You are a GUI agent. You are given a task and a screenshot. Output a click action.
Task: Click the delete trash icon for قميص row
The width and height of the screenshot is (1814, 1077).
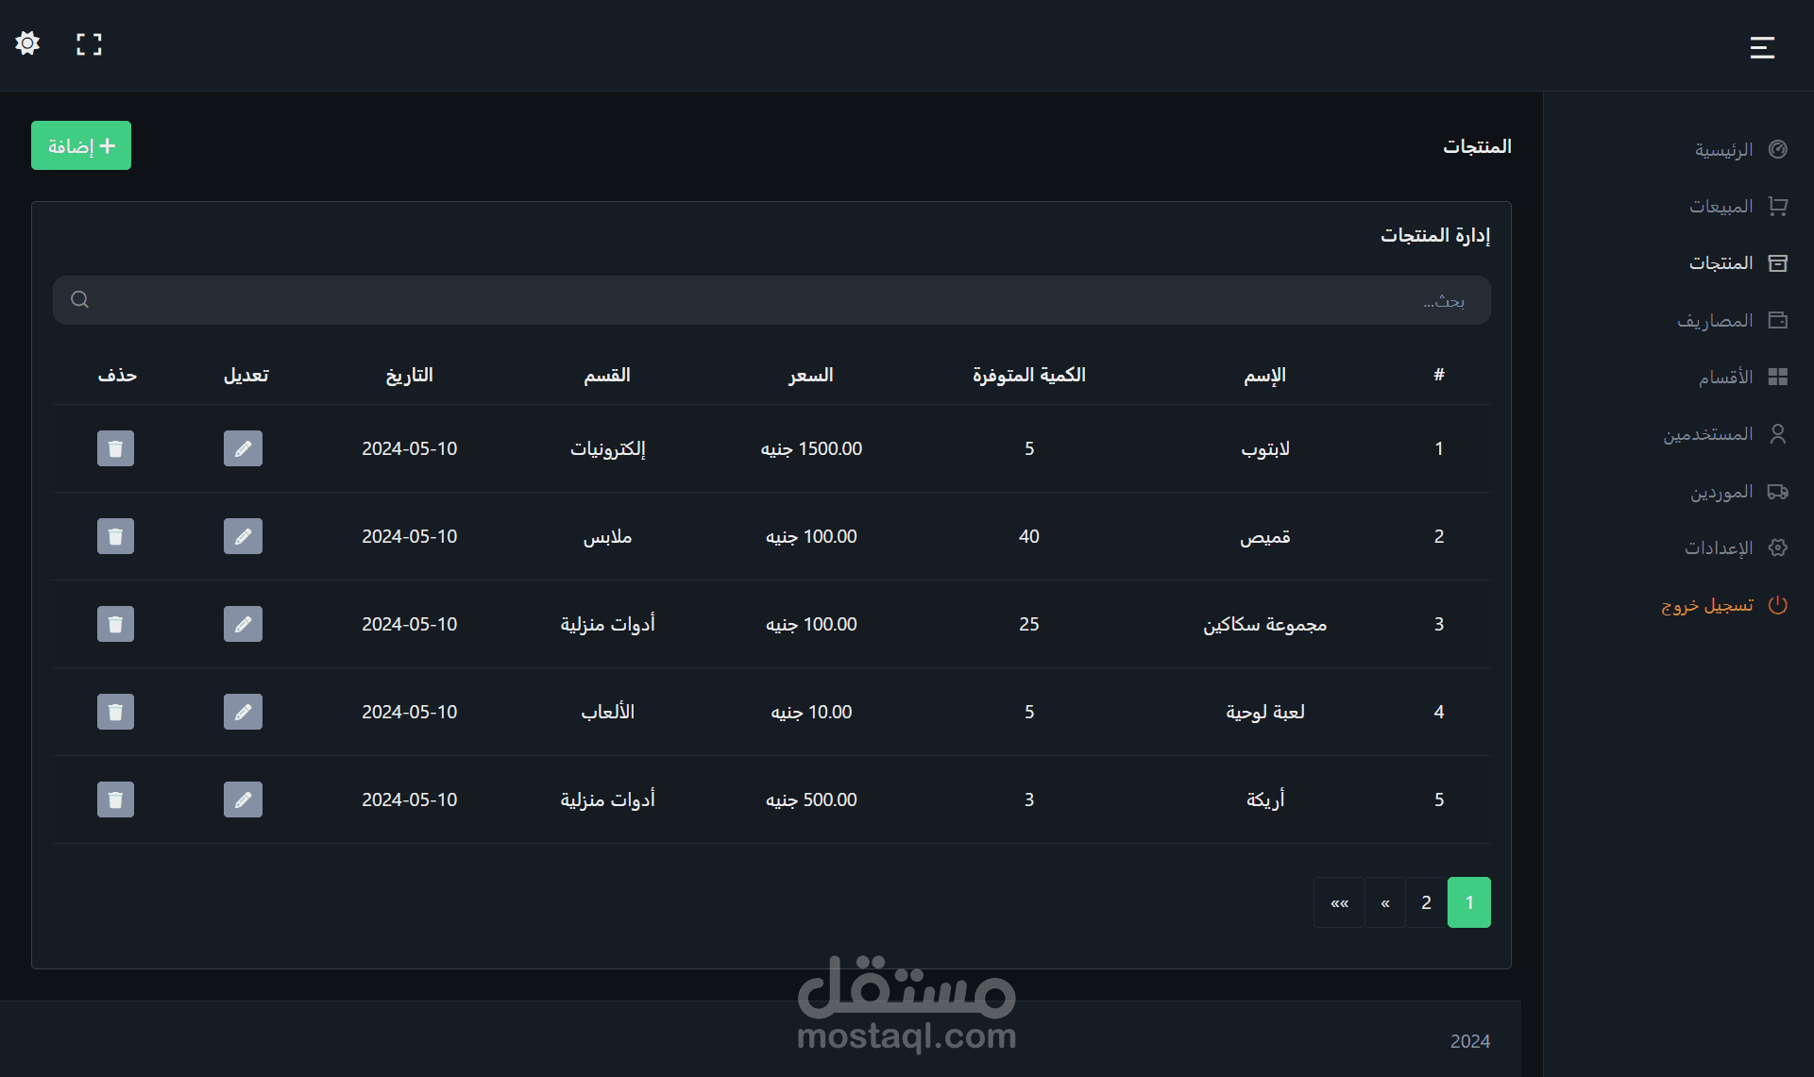115,536
